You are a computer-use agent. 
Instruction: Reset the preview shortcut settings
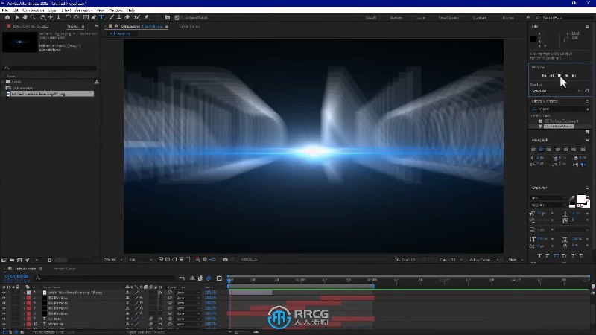click(587, 91)
